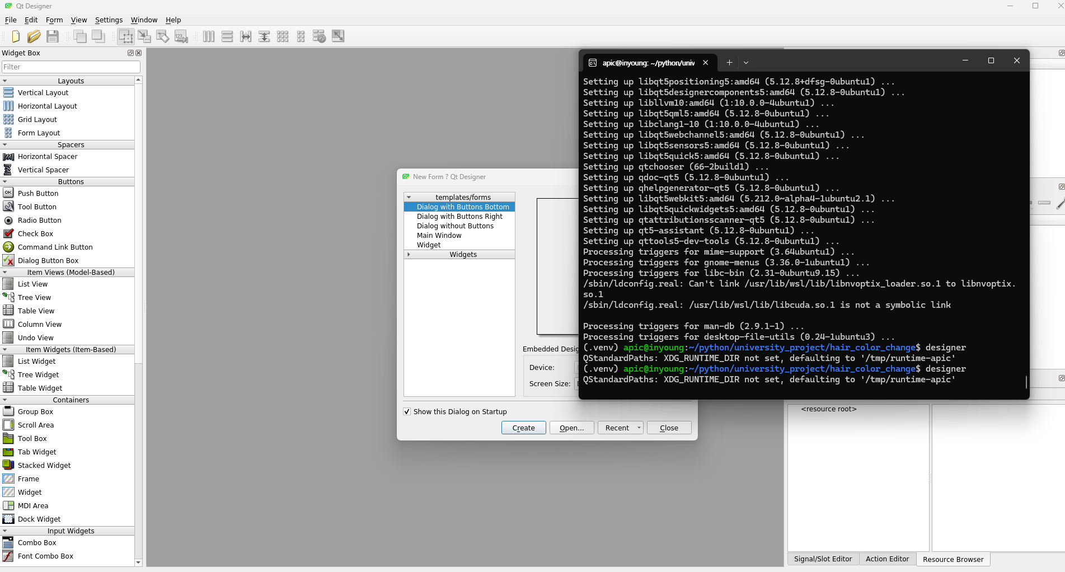Expand the Widgets node in New Form

click(409, 254)
